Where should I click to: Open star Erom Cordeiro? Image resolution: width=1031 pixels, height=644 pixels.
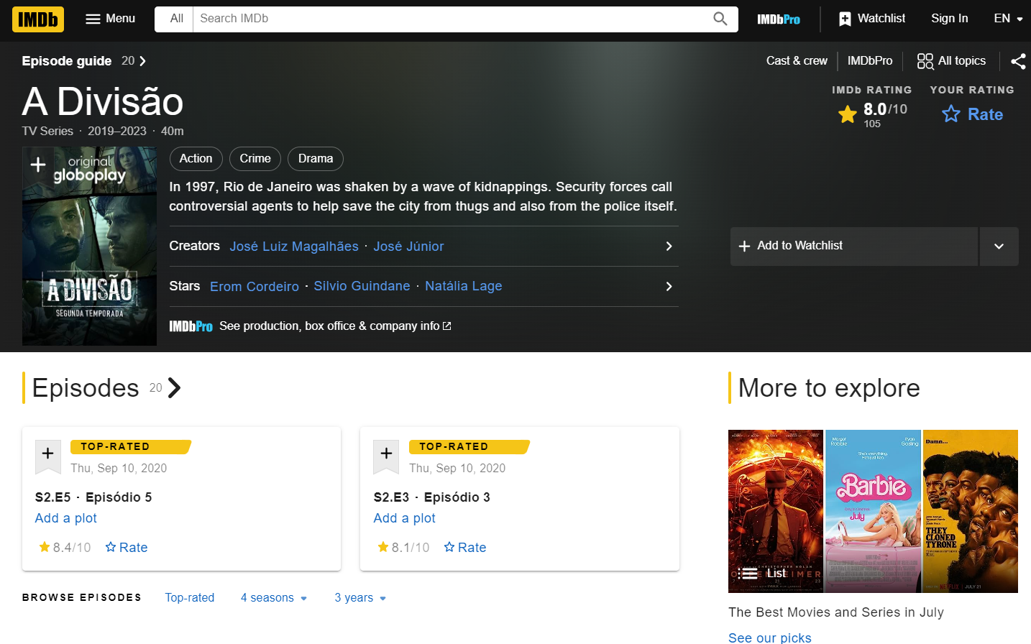255,287
